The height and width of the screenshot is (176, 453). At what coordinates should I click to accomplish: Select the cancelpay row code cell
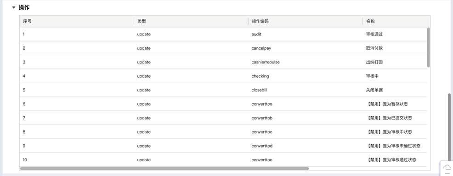[306, 48]
